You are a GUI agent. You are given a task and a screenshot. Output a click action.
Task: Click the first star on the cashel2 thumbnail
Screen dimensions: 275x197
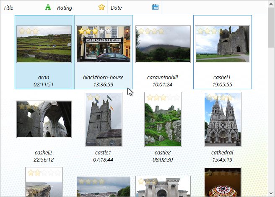[22, 106]
